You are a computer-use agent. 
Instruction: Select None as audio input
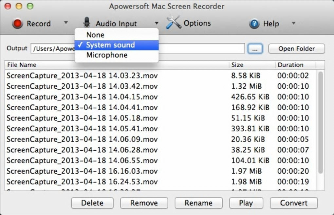pyautogui.click(x=95, y=35)
